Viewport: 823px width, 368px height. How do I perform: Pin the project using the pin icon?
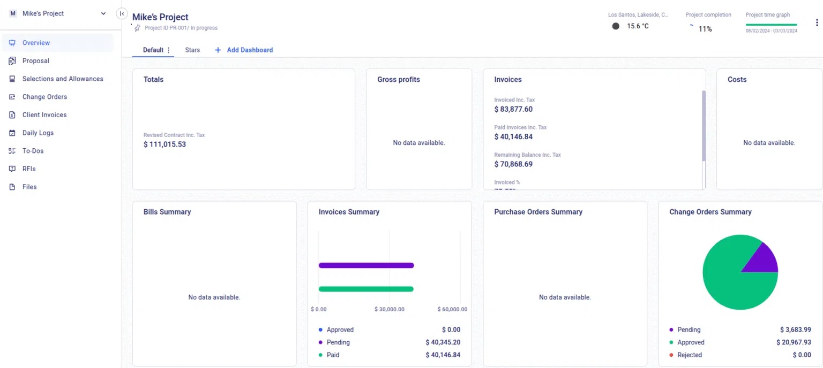(x=138, y=28)
